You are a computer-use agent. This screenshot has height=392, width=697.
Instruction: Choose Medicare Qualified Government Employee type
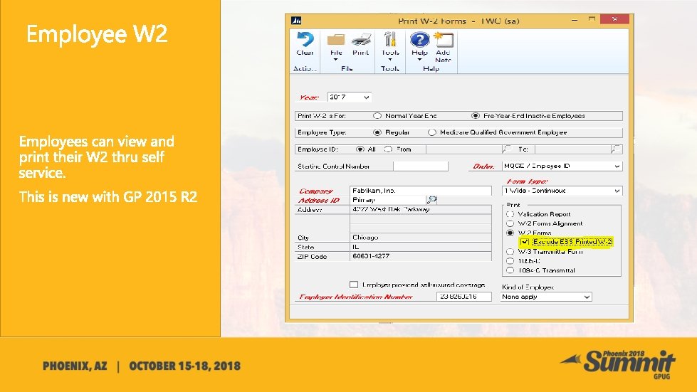432,132
